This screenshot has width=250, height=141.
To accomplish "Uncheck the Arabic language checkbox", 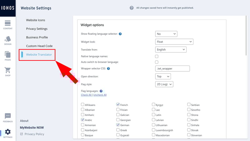I will click(x=82, y=120).
